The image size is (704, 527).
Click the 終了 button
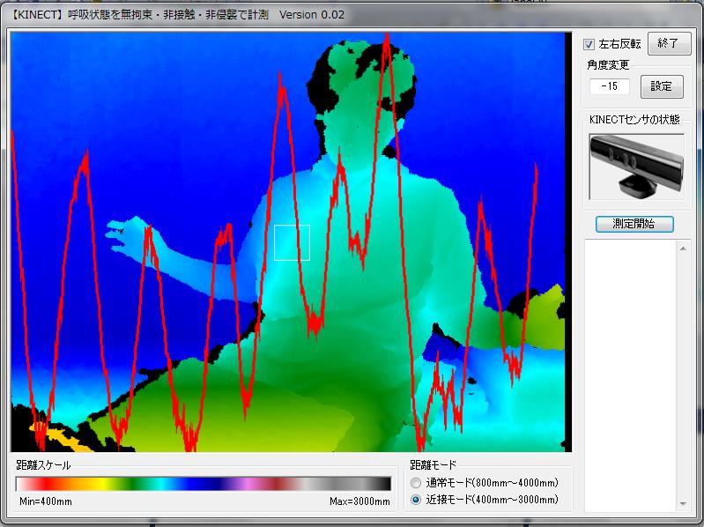tap(669, 43)
